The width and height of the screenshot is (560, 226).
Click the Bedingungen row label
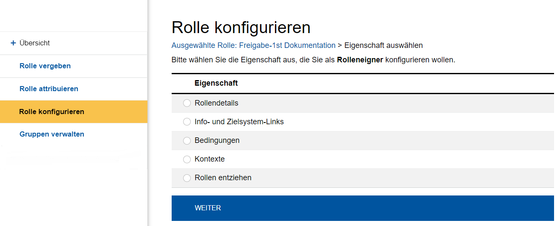pyautogui.click(x=217, y=141)
